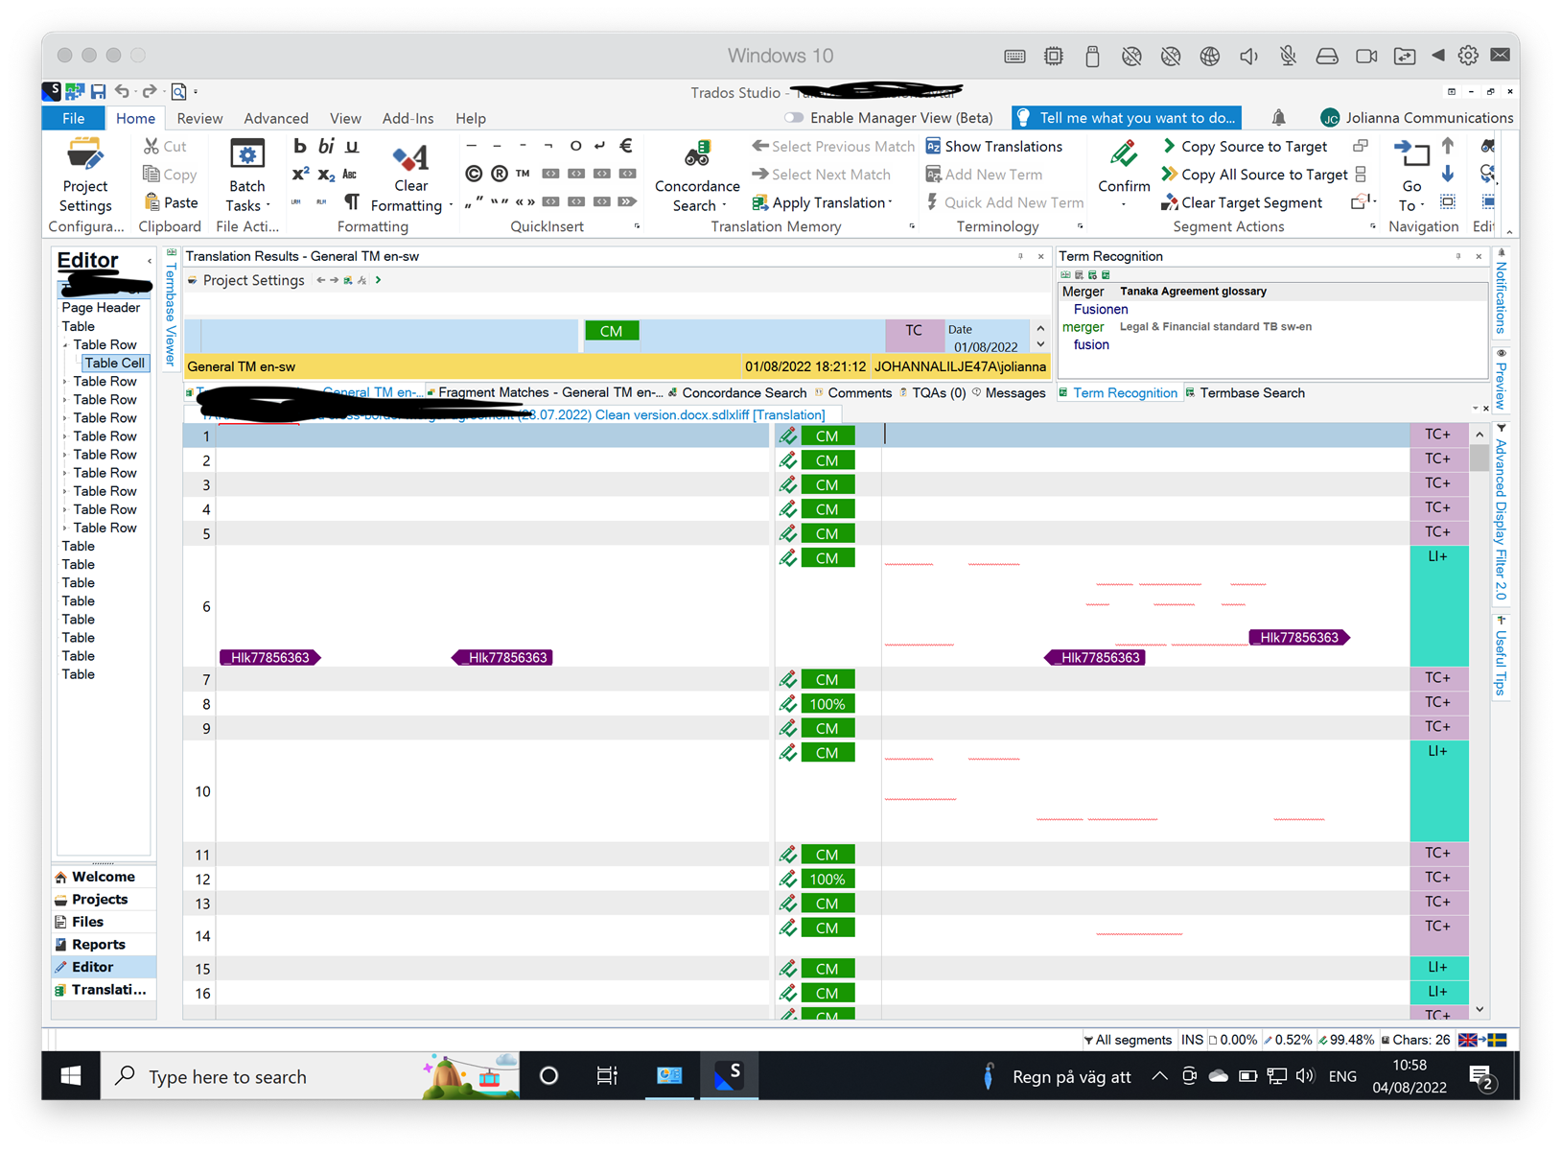Expand the QuickInsert group launcher
The height and width of the screenshot is (1151, 1561).
click(637, 226)
